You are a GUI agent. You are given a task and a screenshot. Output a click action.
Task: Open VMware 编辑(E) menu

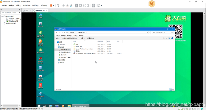(x=11, y=6)
